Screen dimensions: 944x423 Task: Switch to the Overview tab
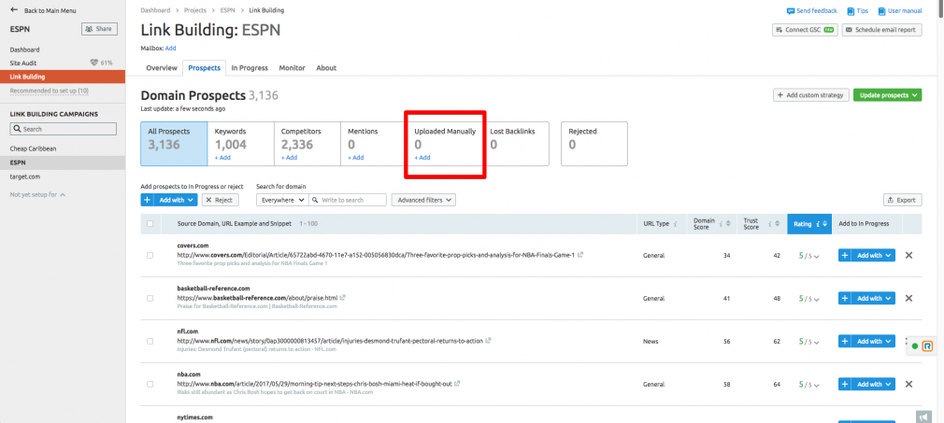point(162,68)
